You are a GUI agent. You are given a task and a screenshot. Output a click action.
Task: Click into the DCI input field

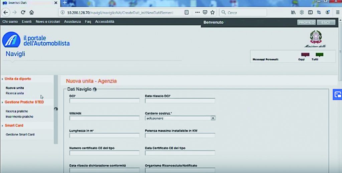coord(104,101)
